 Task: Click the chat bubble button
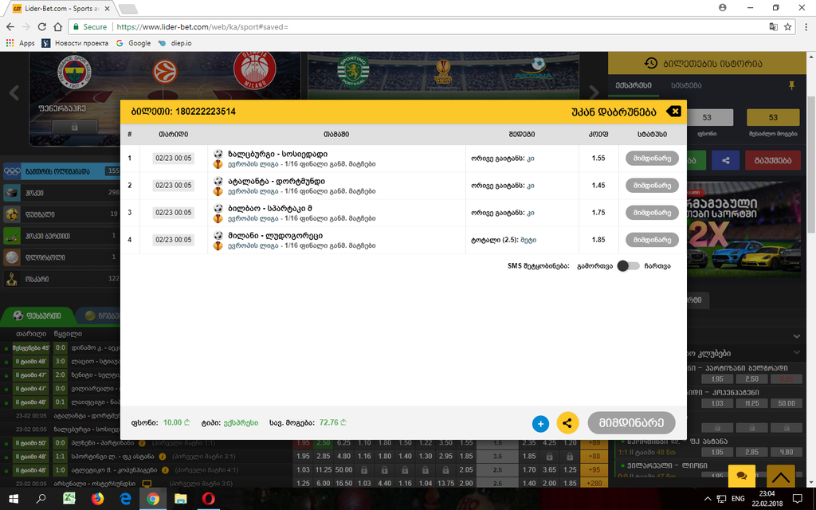point(742,476)
